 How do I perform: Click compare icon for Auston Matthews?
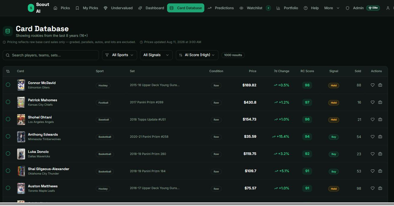tap(380, 188)
